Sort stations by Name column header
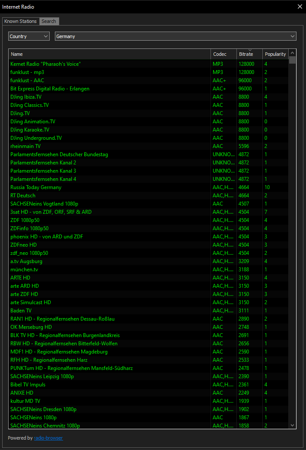 (109, 54)
